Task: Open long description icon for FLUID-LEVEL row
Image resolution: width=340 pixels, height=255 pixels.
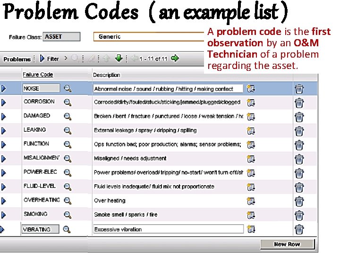Action: click(251, 187)
